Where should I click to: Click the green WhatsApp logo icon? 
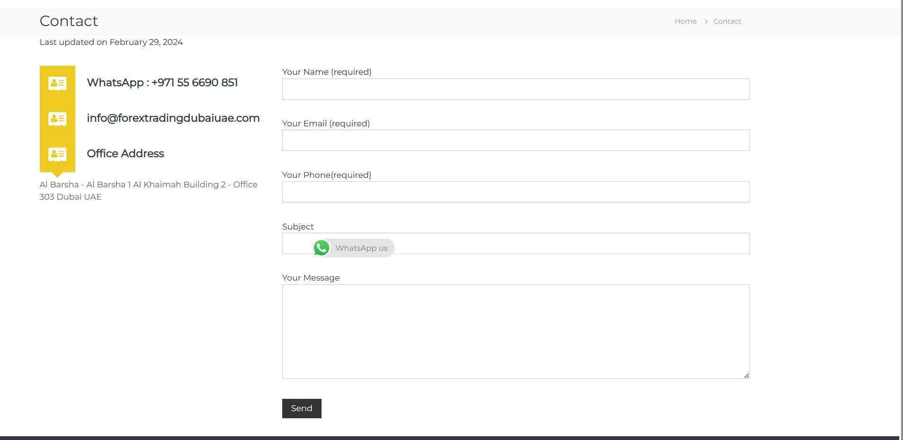(322, 248)
